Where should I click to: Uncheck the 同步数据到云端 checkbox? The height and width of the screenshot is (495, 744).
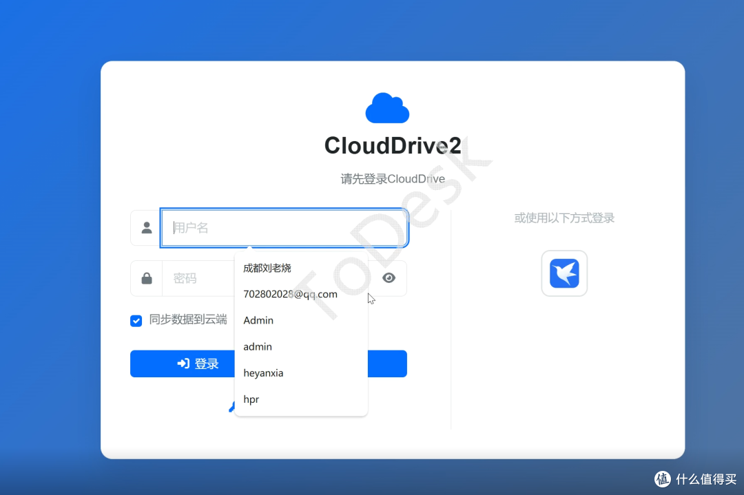[136, 321]
